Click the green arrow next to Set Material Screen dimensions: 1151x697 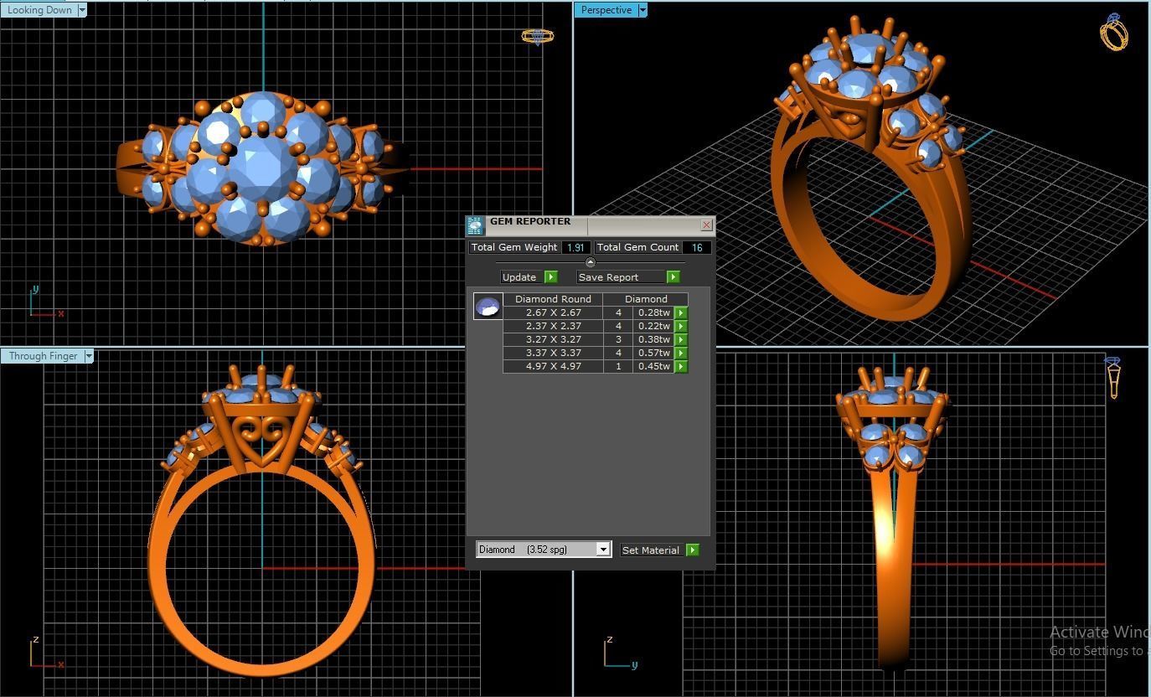692,550
